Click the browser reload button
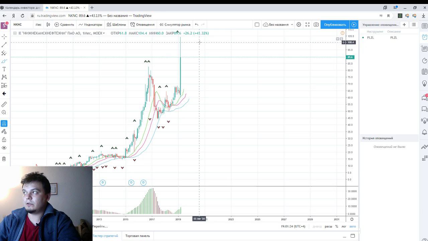This screenshot has width=428, height=241. pos(22,16)
